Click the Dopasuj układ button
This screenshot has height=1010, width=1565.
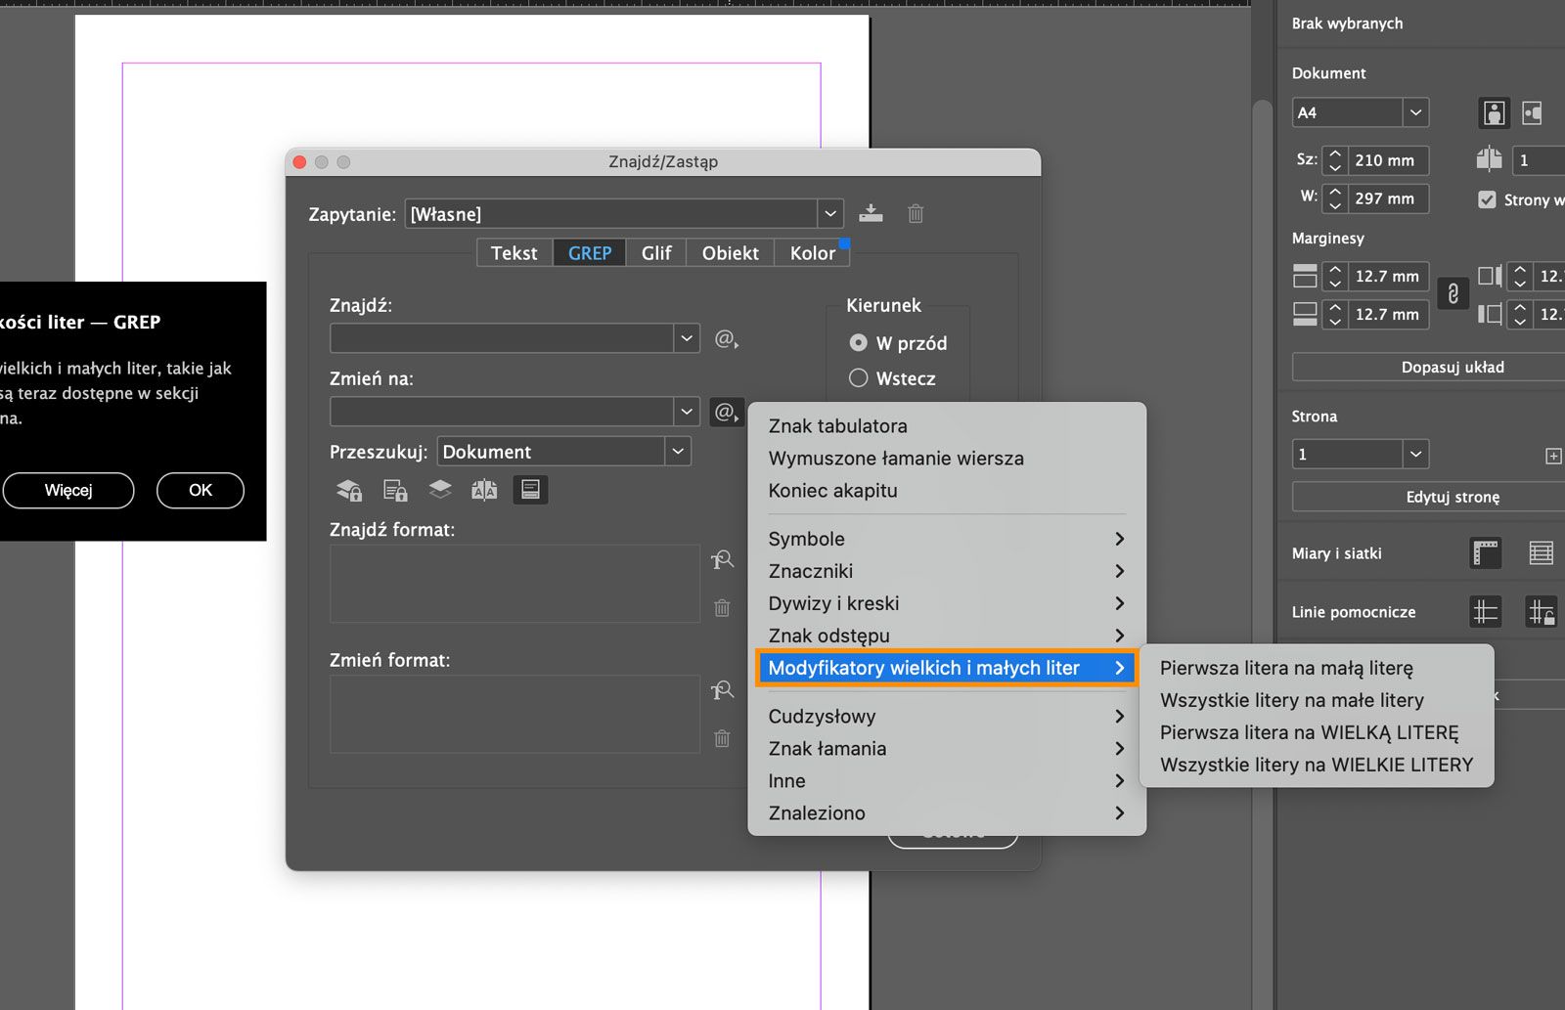coord(1453,367)
